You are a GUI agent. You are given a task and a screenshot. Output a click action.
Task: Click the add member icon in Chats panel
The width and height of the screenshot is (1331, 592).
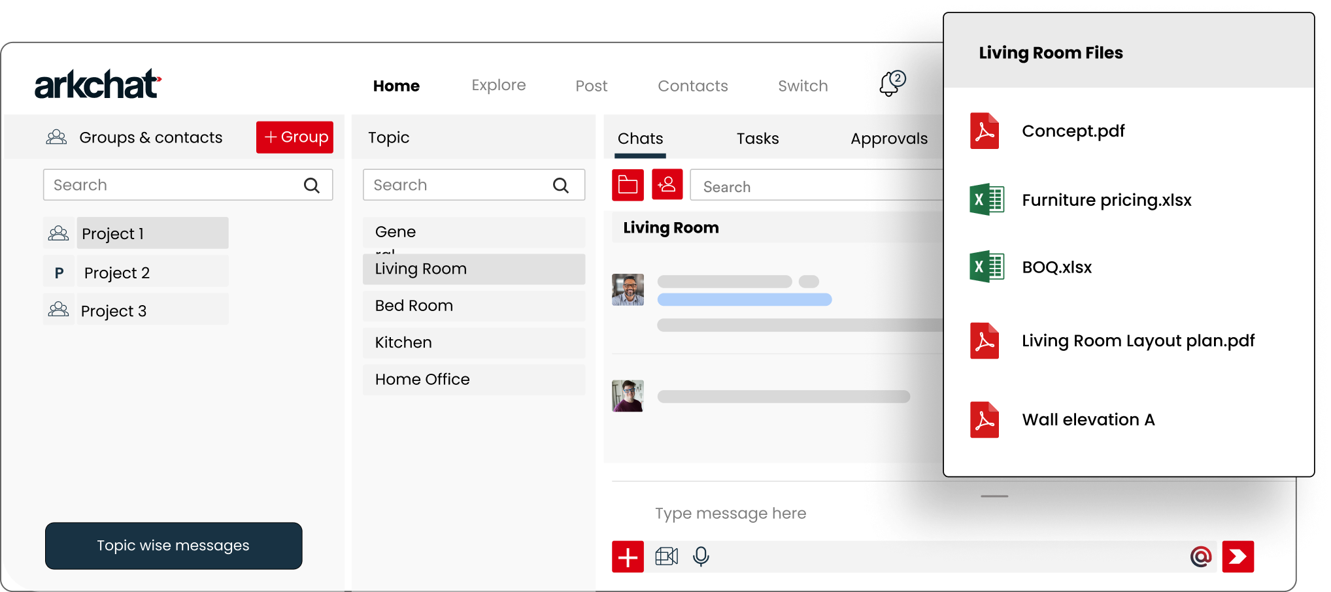[x=666, y=185]
